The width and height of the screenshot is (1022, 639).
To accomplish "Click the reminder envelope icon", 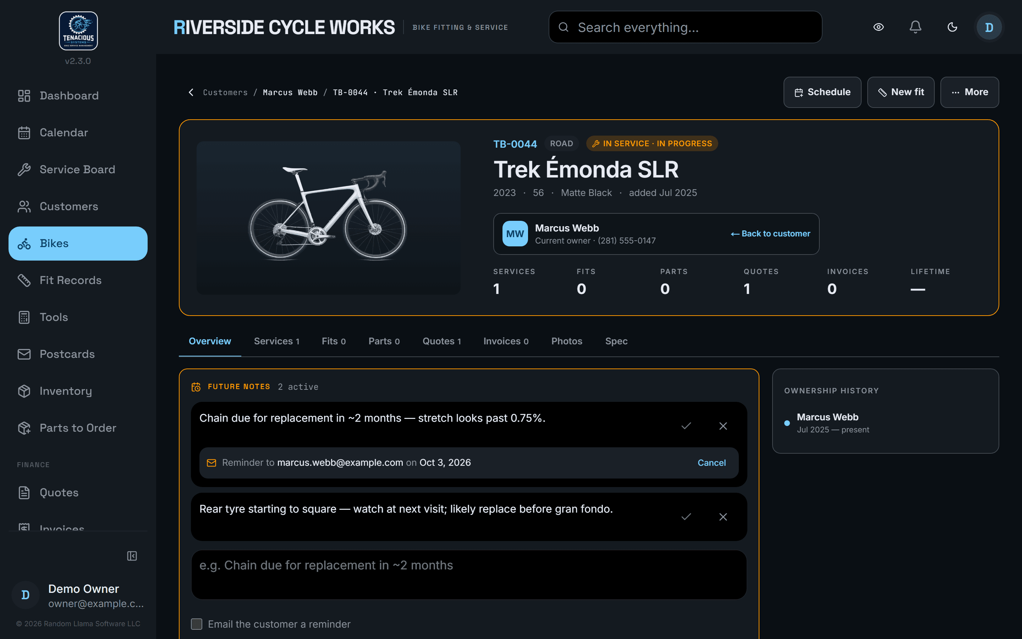I will [211, 463].
